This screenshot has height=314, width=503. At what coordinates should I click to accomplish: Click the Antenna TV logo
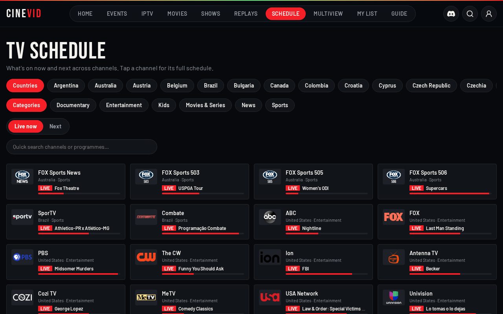(x=394, y=257)
